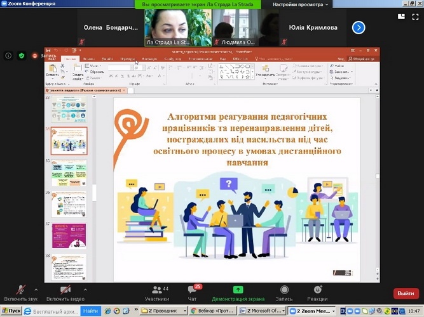This screenshot has height=317, width=424.
Task: Click Пуск start button on taskbar
Action: (11, 311)
